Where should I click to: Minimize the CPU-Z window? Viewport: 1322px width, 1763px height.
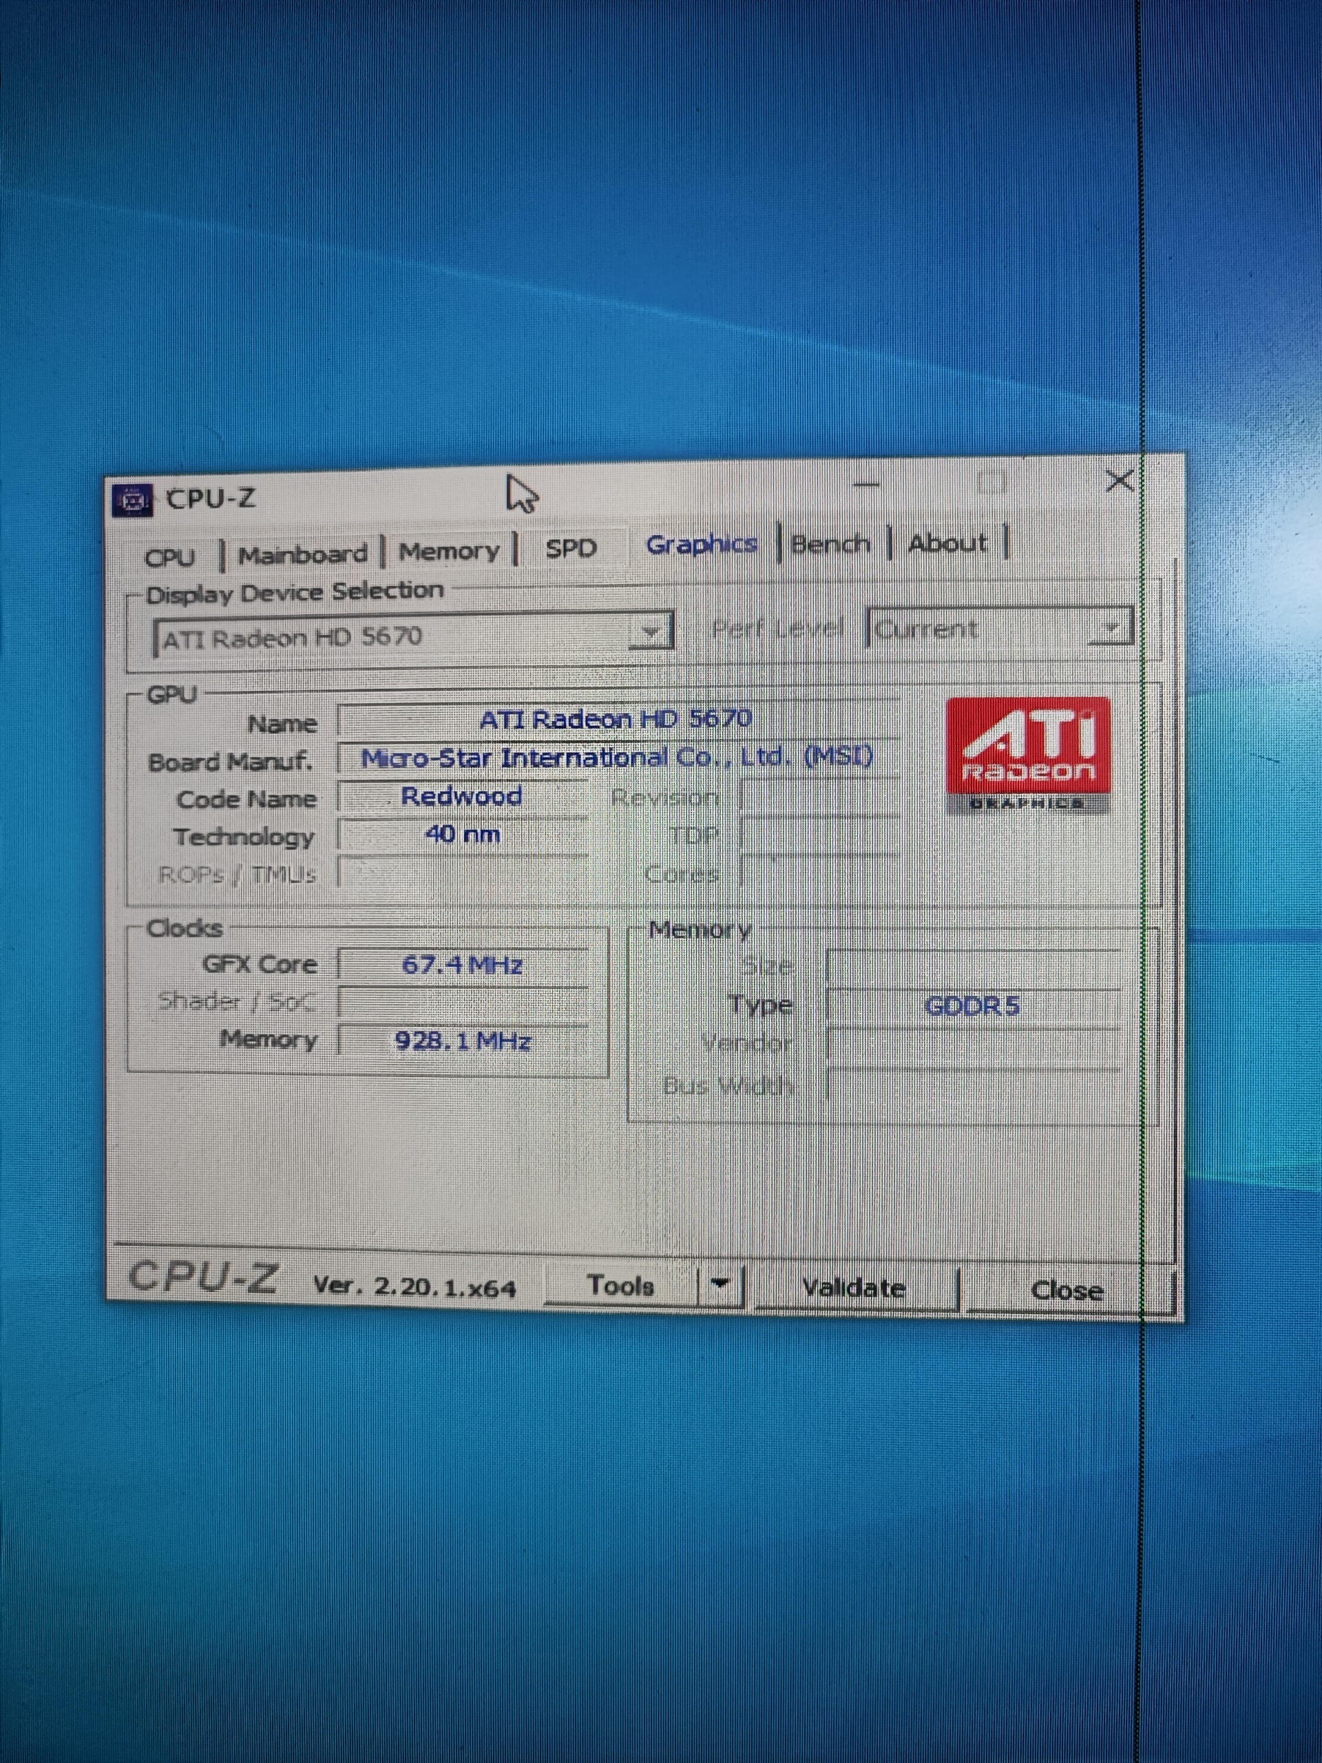866,483
